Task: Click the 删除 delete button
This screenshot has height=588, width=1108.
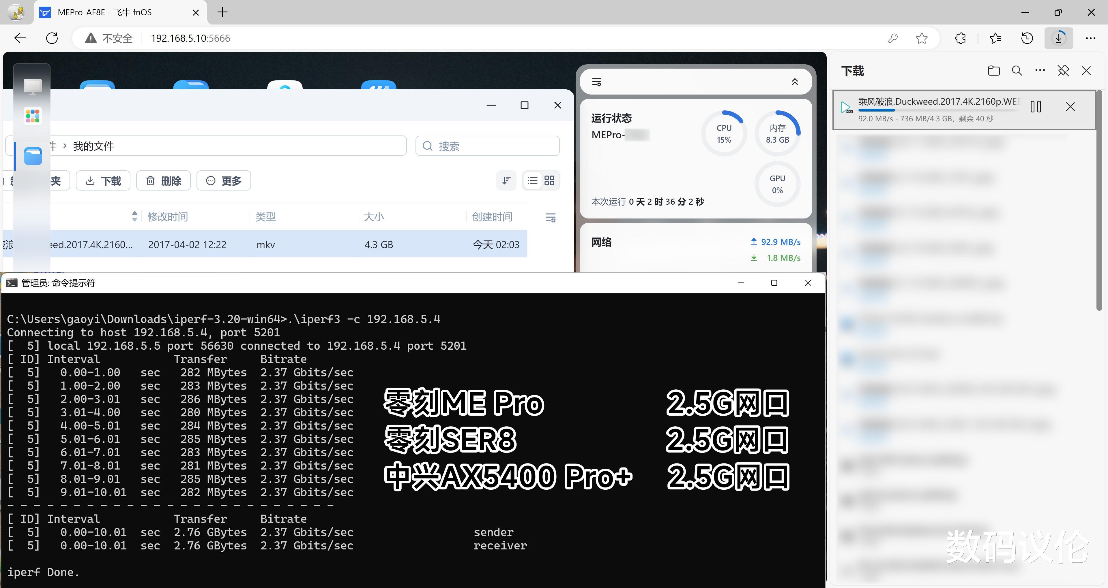Action: tap(163, 181)
